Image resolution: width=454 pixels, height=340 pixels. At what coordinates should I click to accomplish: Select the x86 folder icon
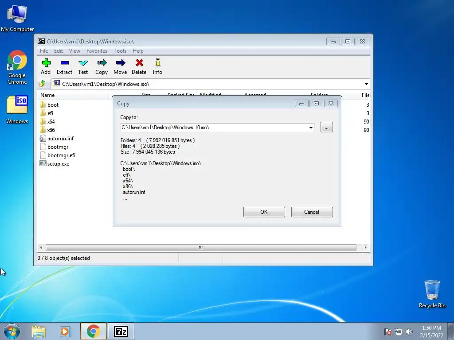pyautogui.click(x=43, y=130)
